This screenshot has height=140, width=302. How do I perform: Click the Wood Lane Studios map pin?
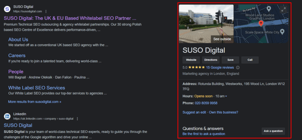pos(269,9)
